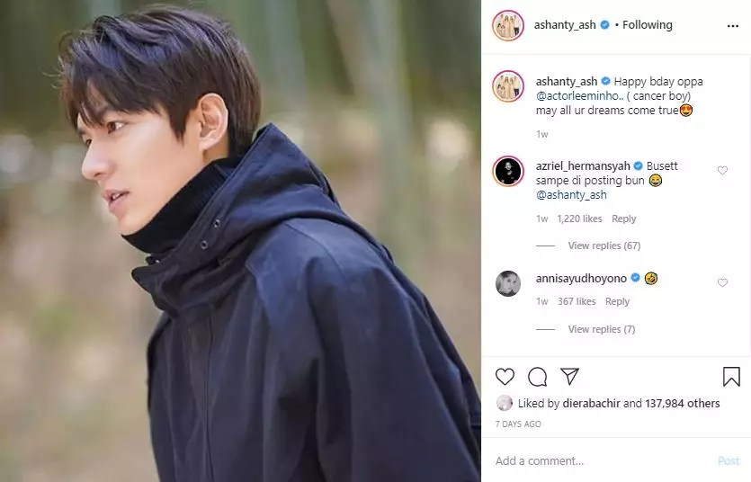The width and height of the screenshot is (751, 482).
Task: View 137,984 others who liked
Action: coord(682,404)
